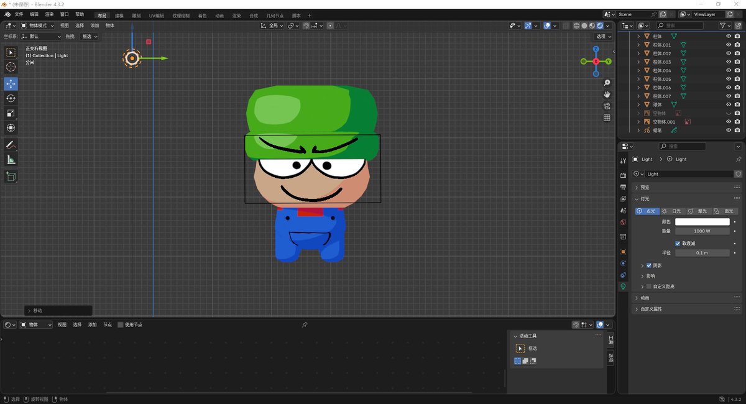Expand the 预览 panel
This screenshot has width=746, height=404.
[686, 187]
